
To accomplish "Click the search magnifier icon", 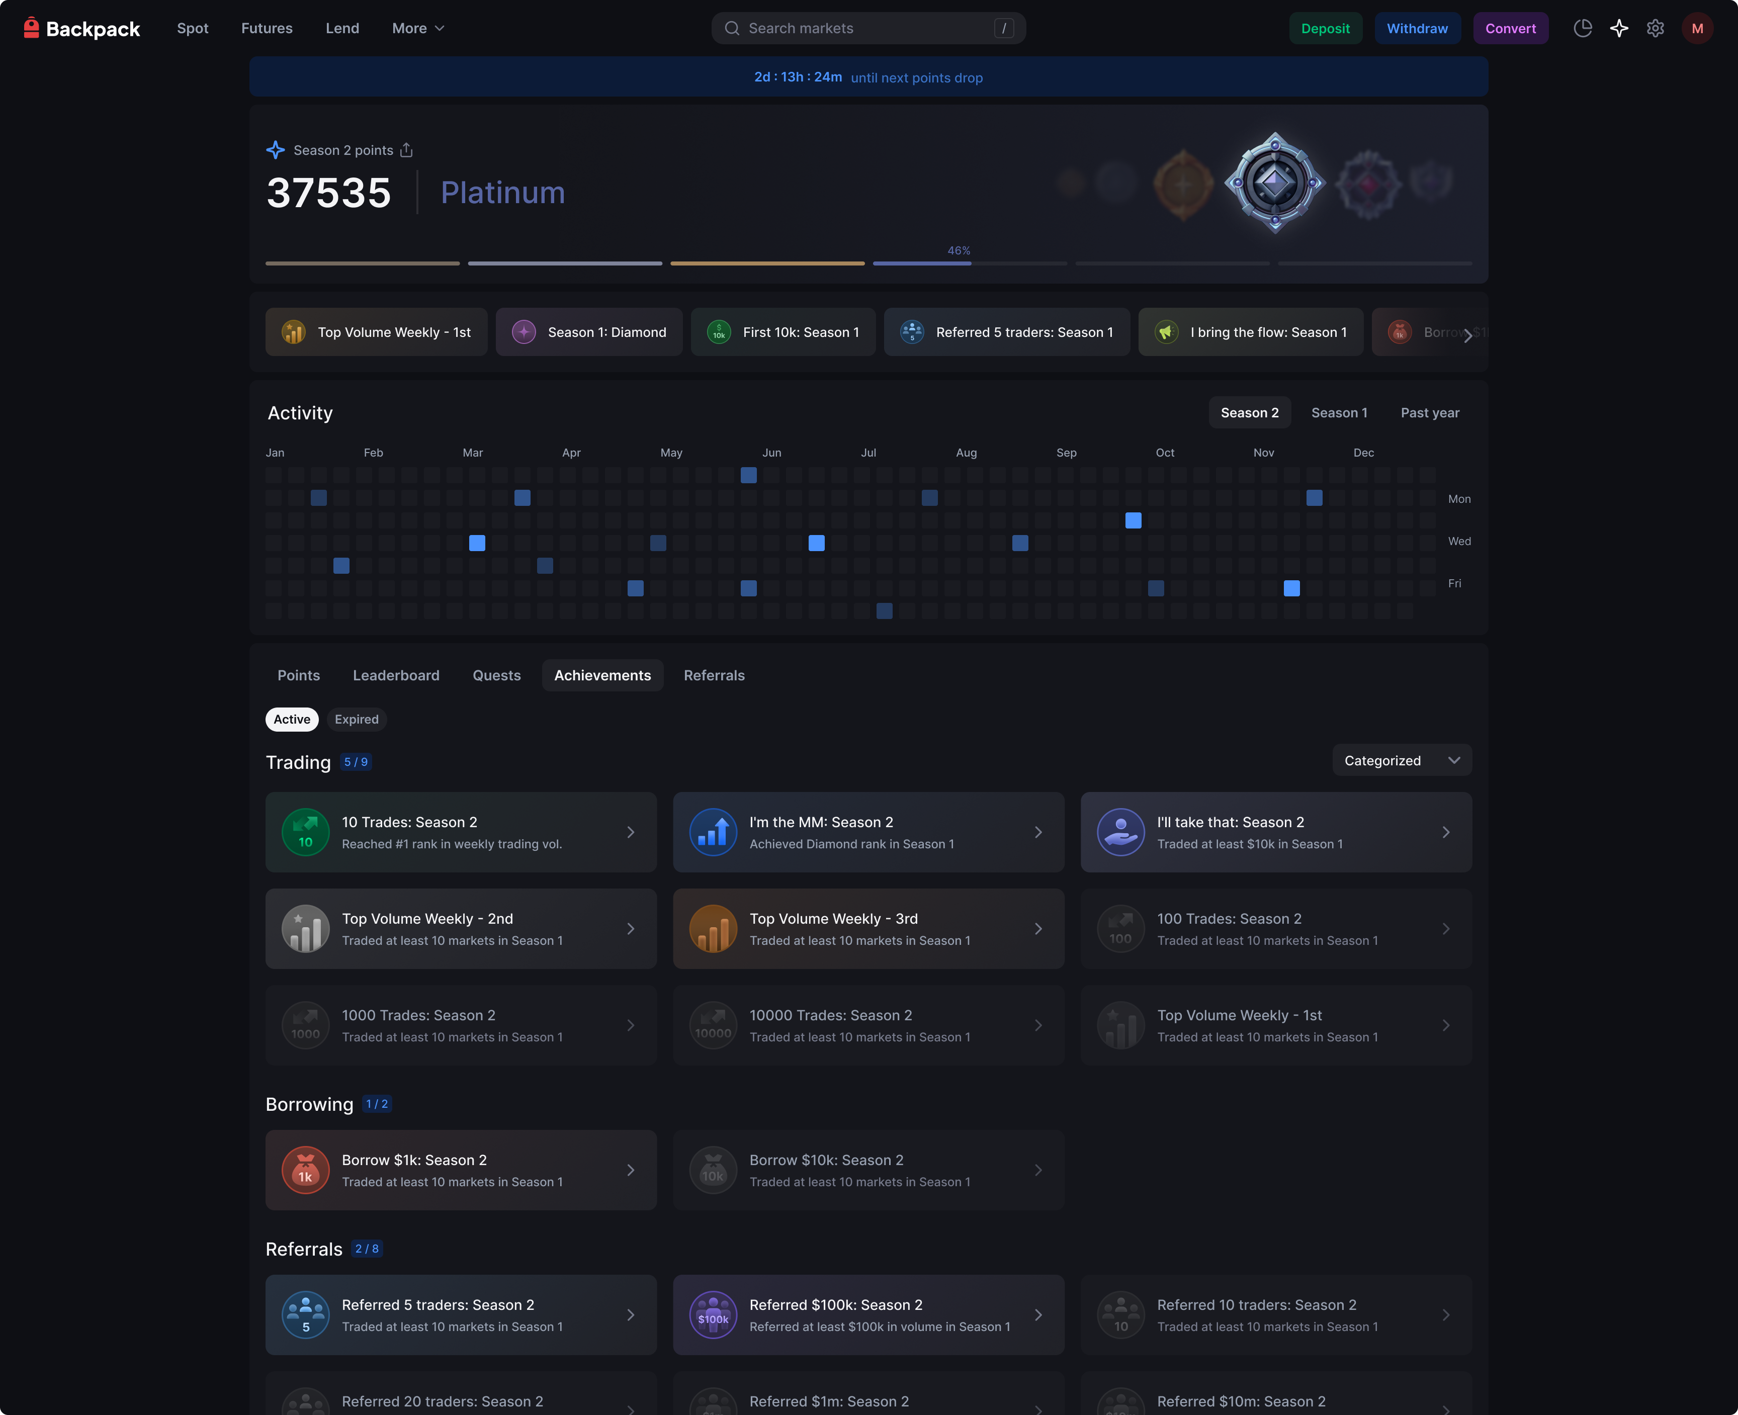I will coord(732,29).
